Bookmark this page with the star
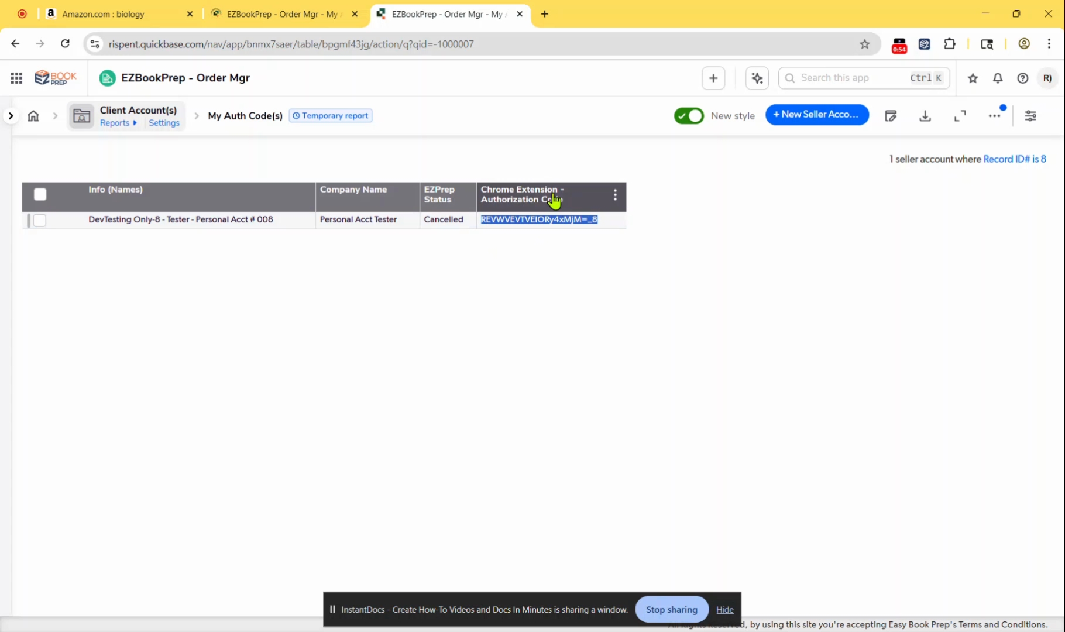Image resolution: width=1065 pixels, height=632 pixels. 865,44
